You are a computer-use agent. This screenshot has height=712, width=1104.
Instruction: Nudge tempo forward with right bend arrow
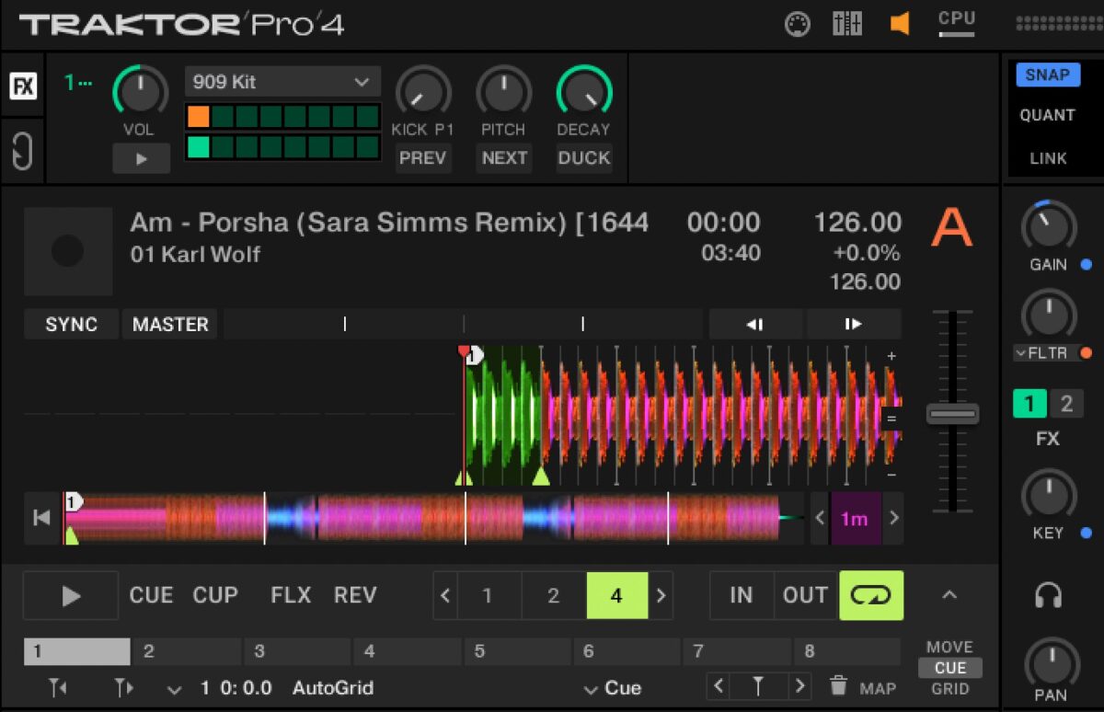pyautogui.click(x=853, y=324)
